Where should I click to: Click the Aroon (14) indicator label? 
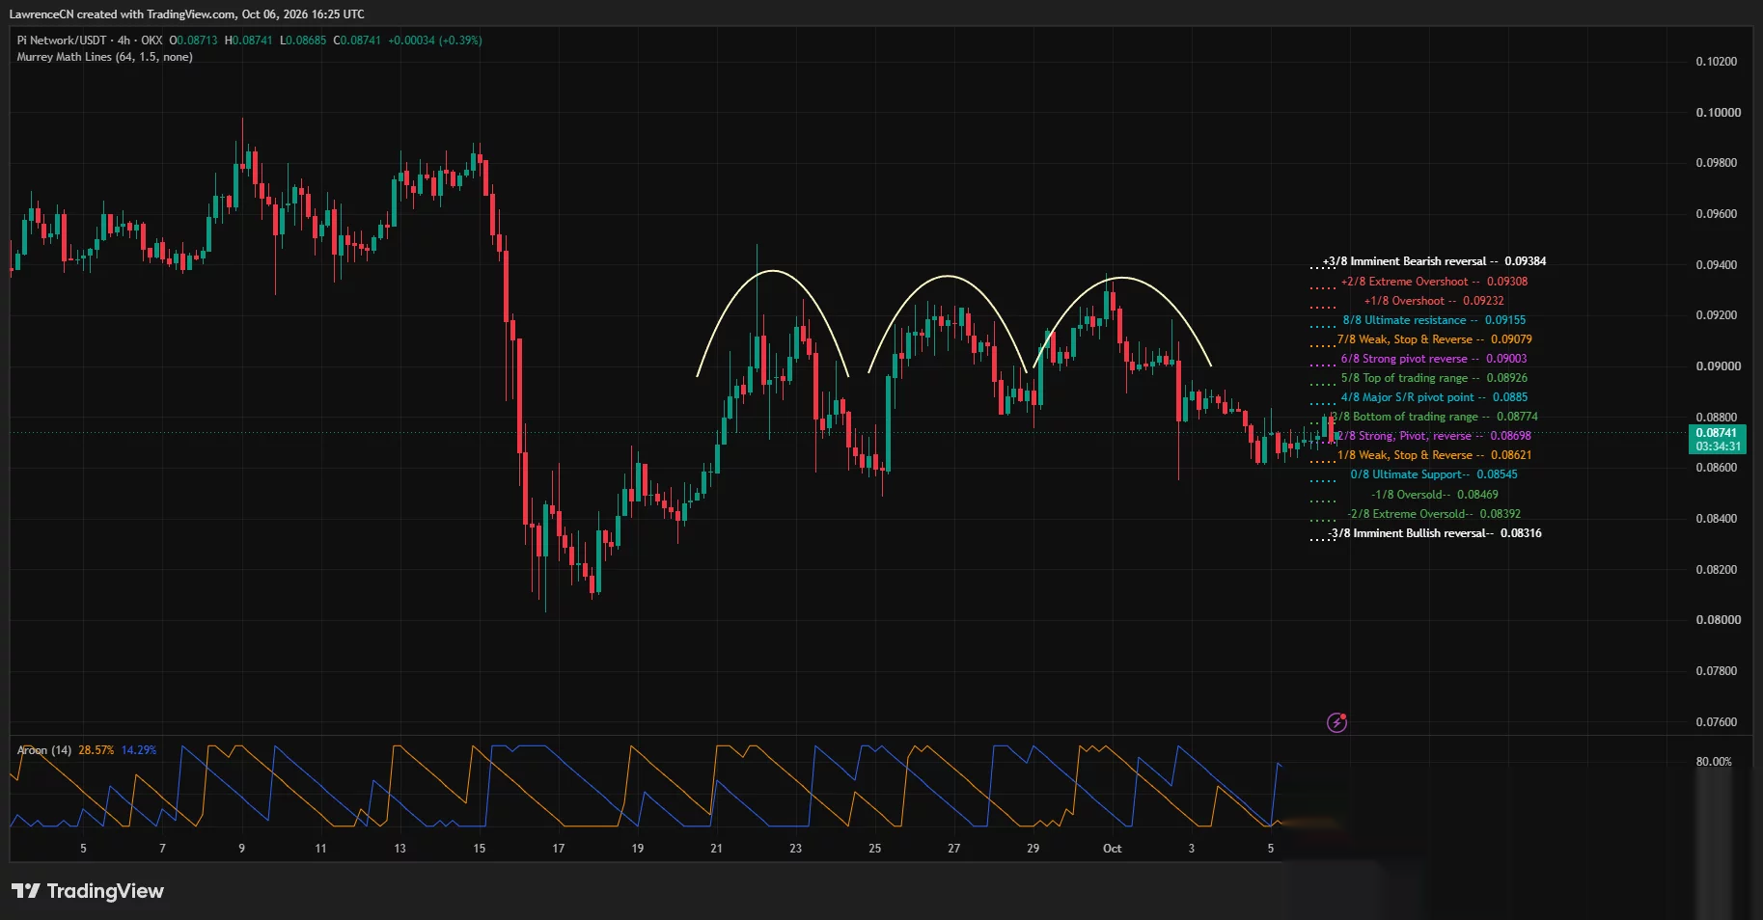44,750
